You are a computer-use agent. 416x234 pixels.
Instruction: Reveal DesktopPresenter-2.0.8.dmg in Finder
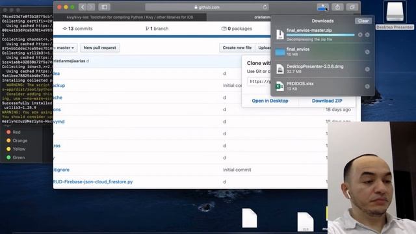(x=367, y=70)
